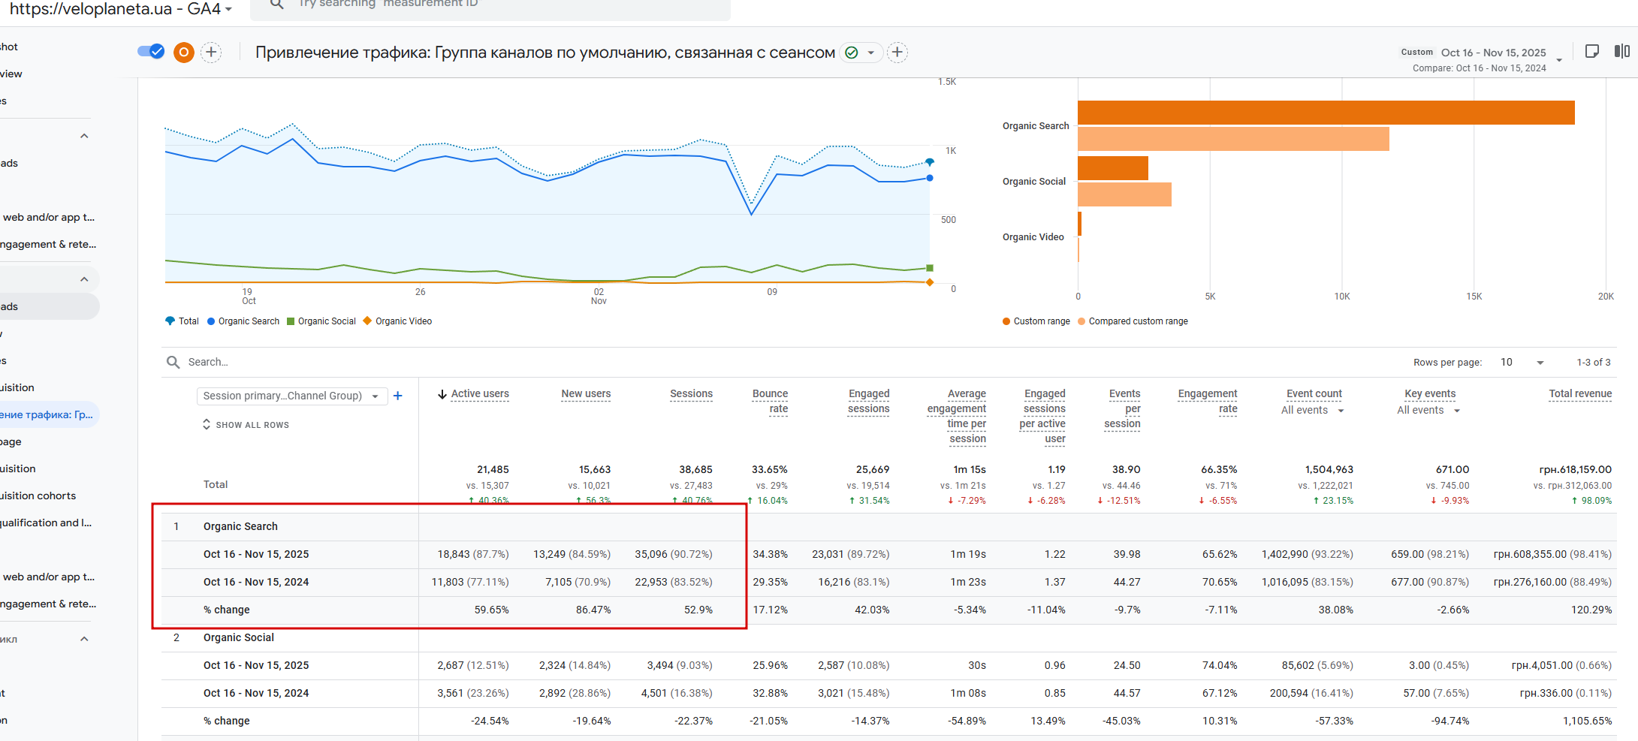Sort by the Engagement rate column header

coord(1208,402)
